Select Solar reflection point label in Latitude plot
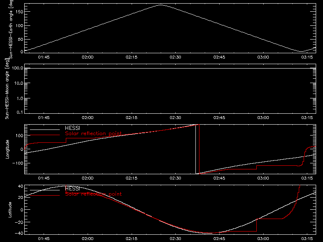Viewport: 323px width, 242px height. [x=93, y=194]
